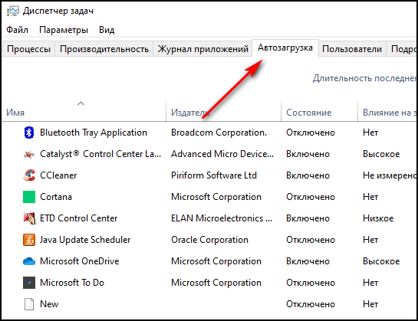Click the blank file icon for New
This screenshot has width=418, height=321.
point(29,304)
